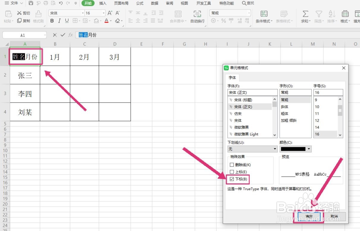Click the 查找 search icon
360x231 pixels.
tap(244, 3)
